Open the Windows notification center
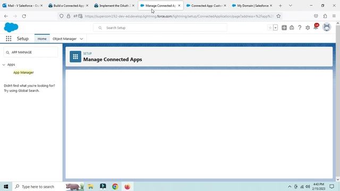 pyautogui.click(x=331, y=186)
